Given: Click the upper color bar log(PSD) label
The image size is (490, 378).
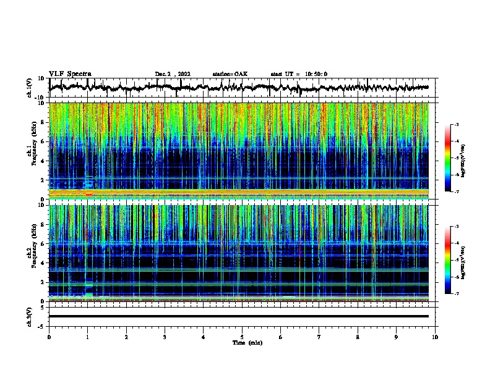Looking at the screenshot, I should 463,161.
